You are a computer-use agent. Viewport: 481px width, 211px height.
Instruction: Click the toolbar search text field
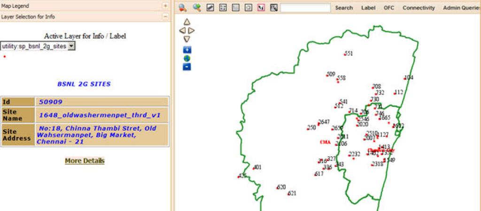pyautogui.click(x=305, y=8)
